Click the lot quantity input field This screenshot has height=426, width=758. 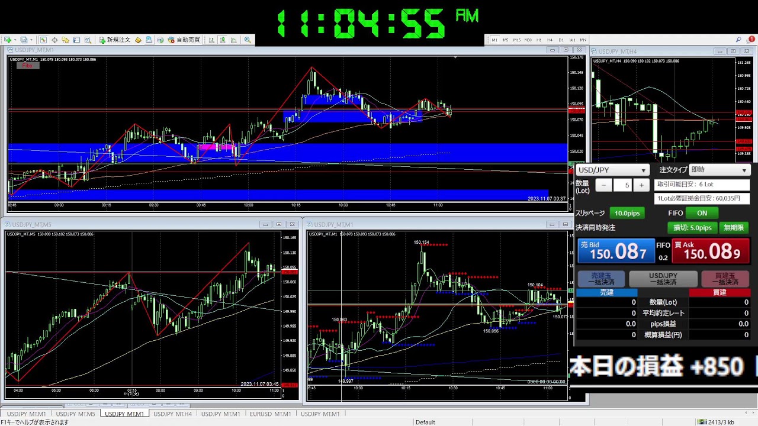624,185
